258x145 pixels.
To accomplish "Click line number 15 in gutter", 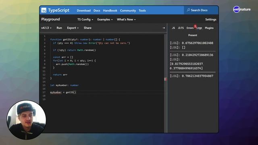I will tap(44, 85).
